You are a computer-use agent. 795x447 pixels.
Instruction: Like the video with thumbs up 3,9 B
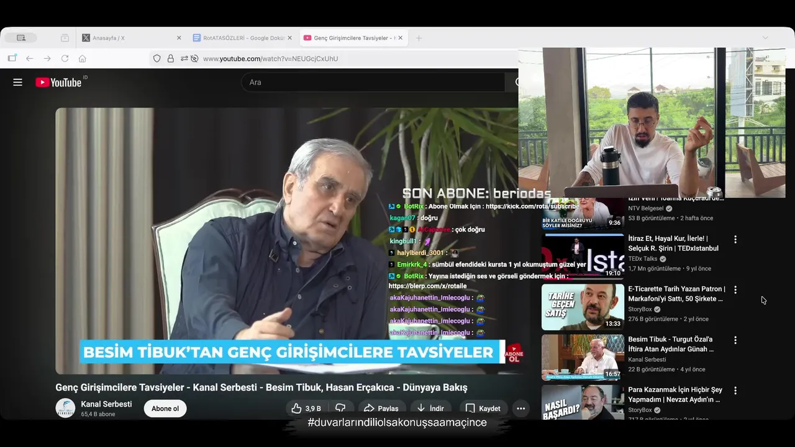pos(306,409)
